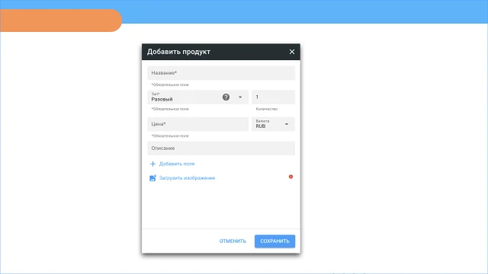This screenshot has height=274, width=488.
Task: Click the ОТМЕНИТЬ button
Action: 233,241
